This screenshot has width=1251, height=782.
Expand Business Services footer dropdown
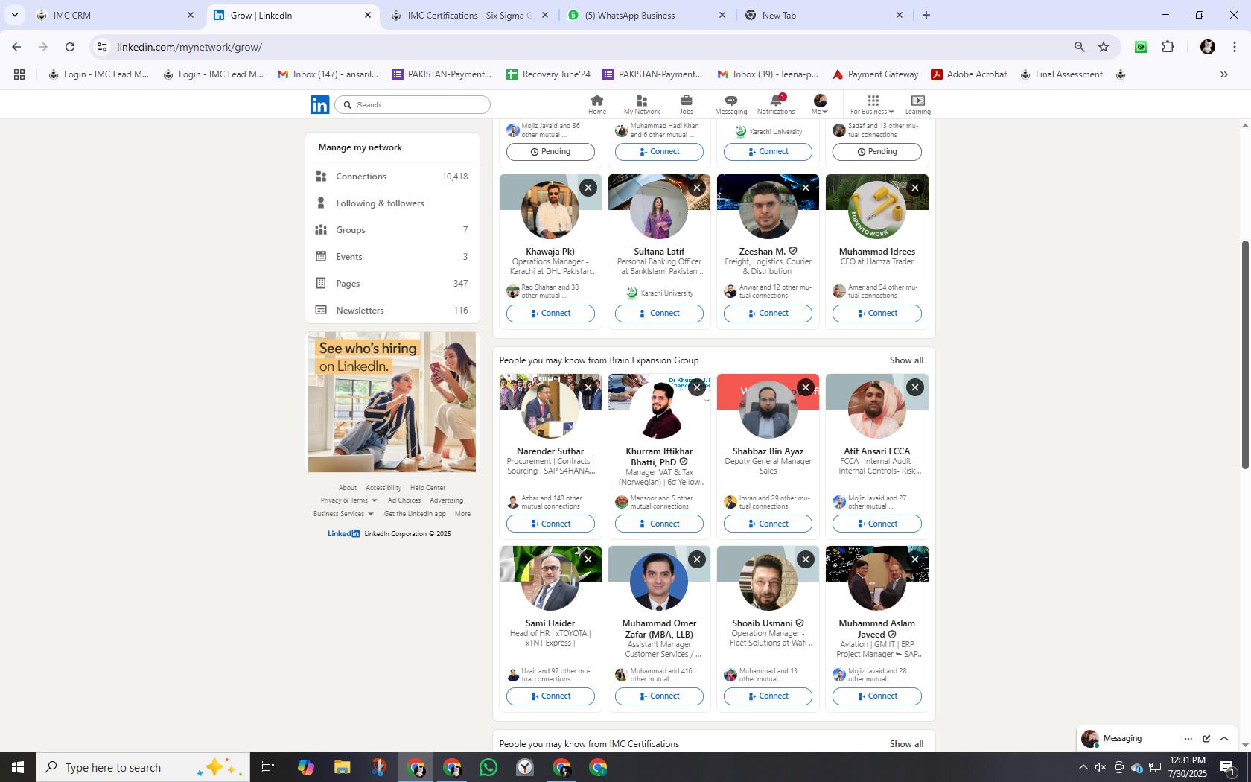pyautogui.click(x=343, y=514)
